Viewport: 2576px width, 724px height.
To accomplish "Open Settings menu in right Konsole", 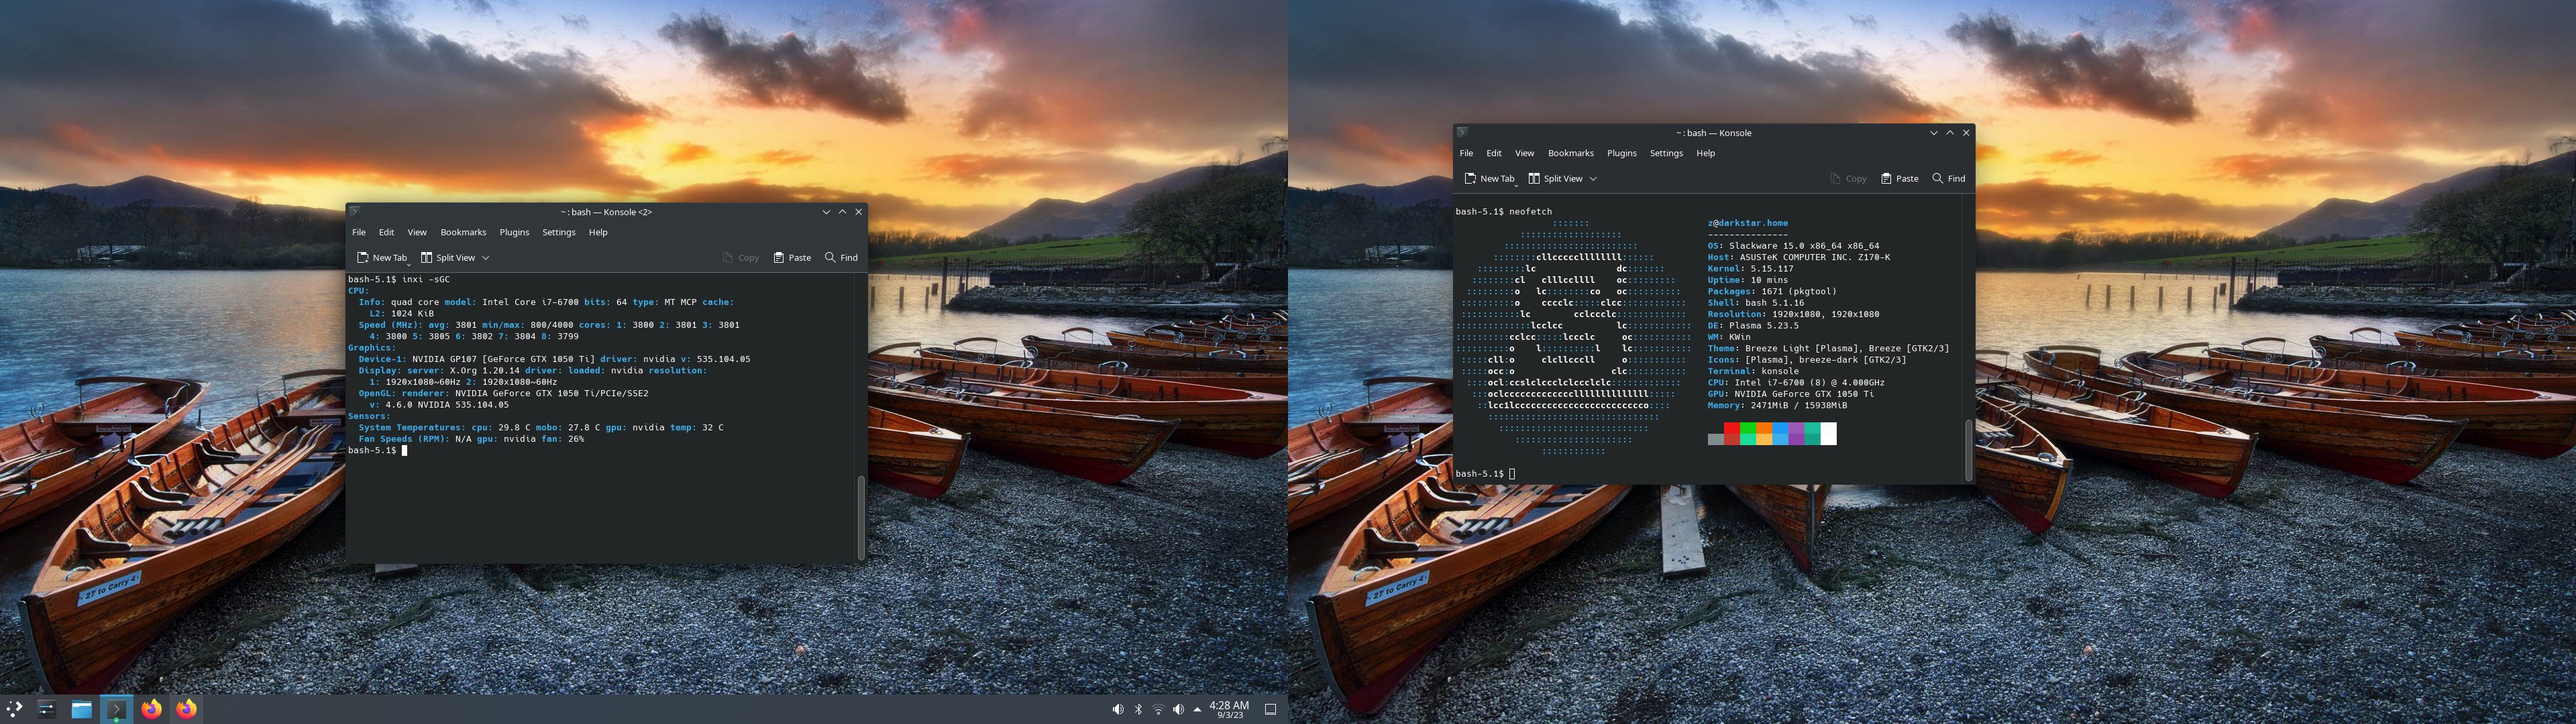I will 1666,153.
